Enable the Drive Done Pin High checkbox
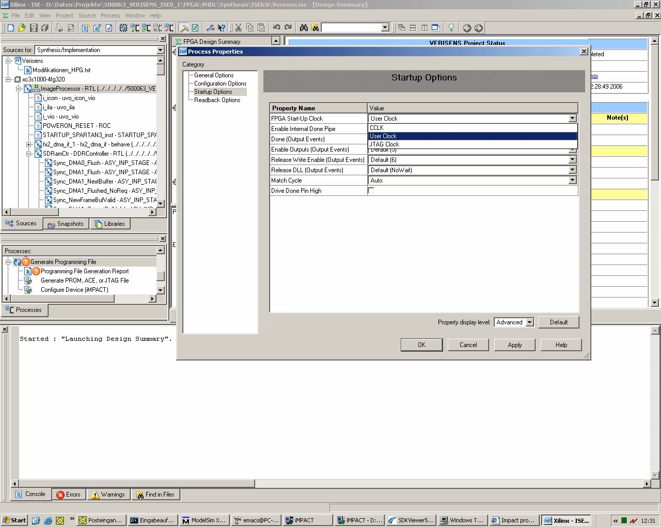The width and height of the screenshot is (661, 528). pyautogui.click(x=371, y=191)
